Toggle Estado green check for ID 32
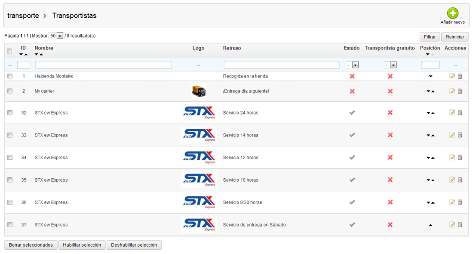Viewport: 473px width, 254px height. (352, 112)
